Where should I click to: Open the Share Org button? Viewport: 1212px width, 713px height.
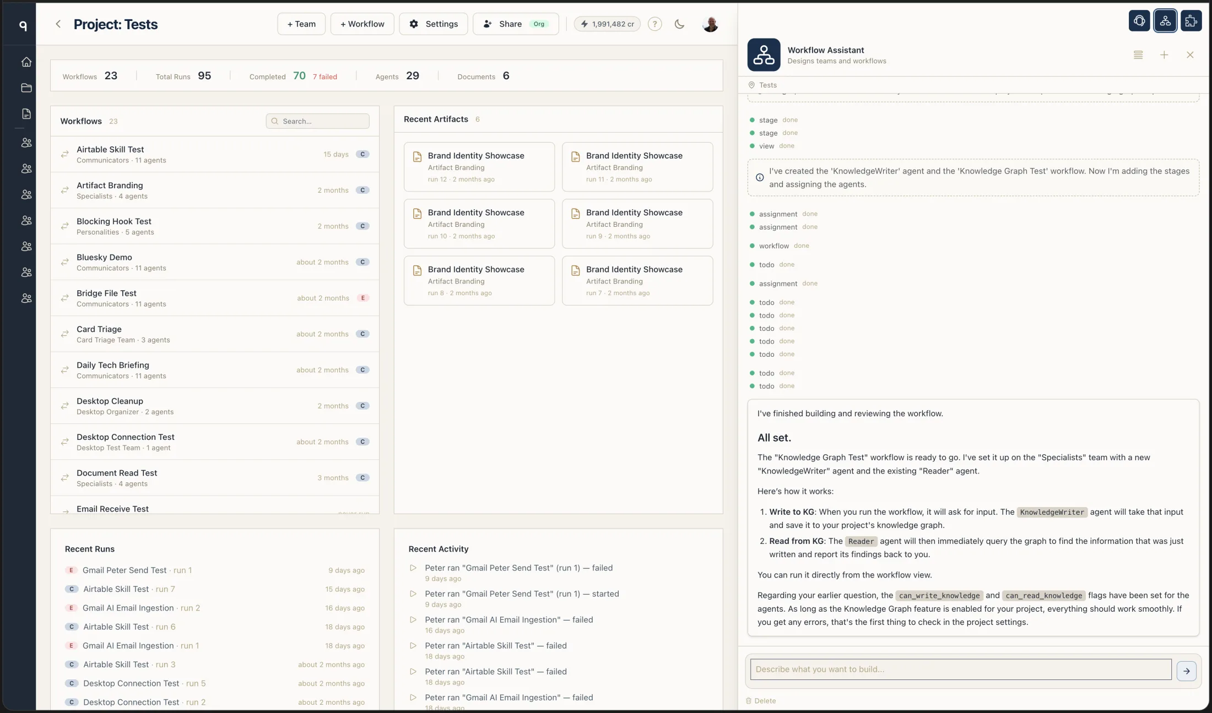(x=516, y=24)
